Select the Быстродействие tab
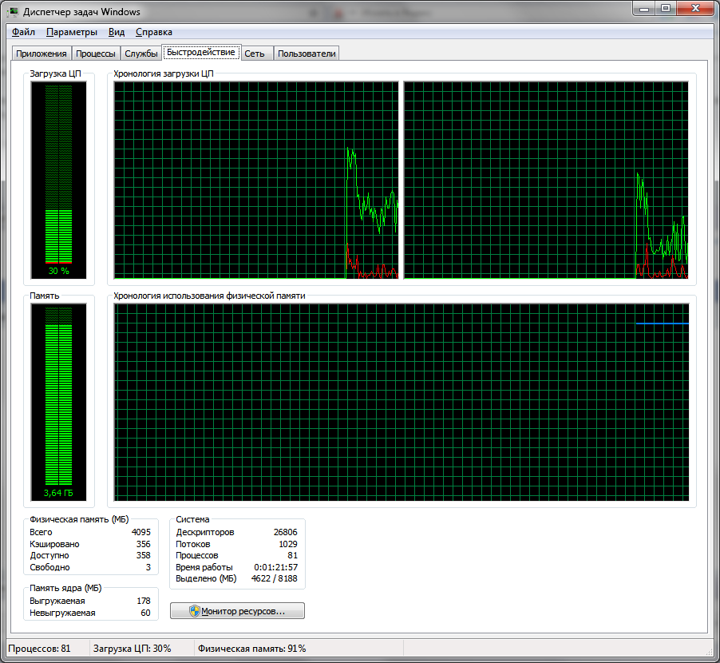Viewport: 720px width, 663px height. pos(201,53)
